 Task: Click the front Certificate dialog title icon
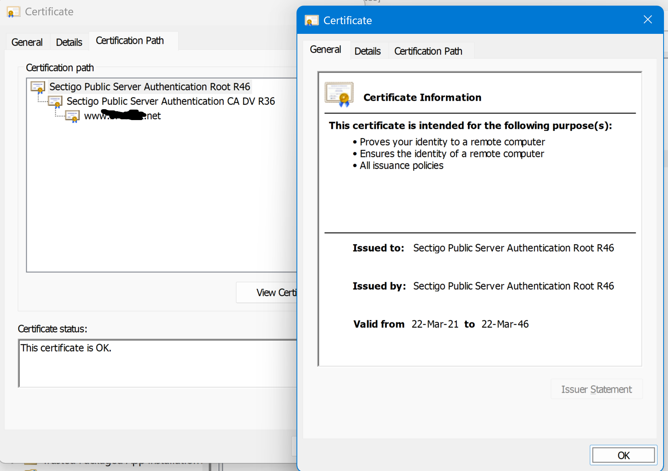(x=311, y=21)
